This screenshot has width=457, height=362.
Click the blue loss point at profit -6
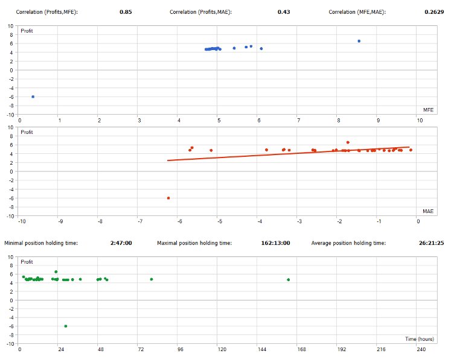[x=33, y=97]
